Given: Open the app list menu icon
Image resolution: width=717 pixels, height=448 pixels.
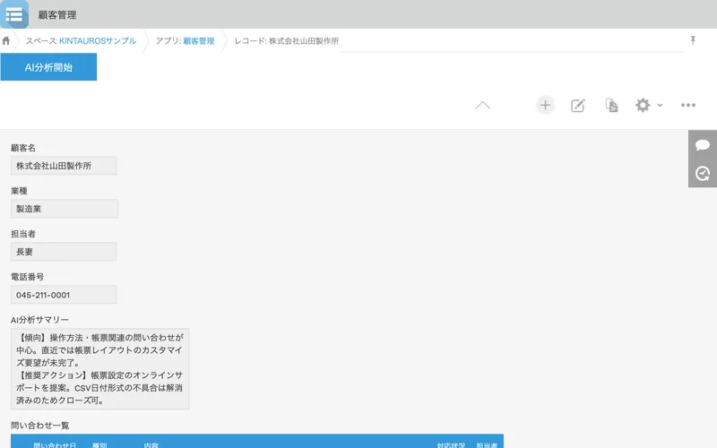Looking at the screenshot, I should (14, 14).
